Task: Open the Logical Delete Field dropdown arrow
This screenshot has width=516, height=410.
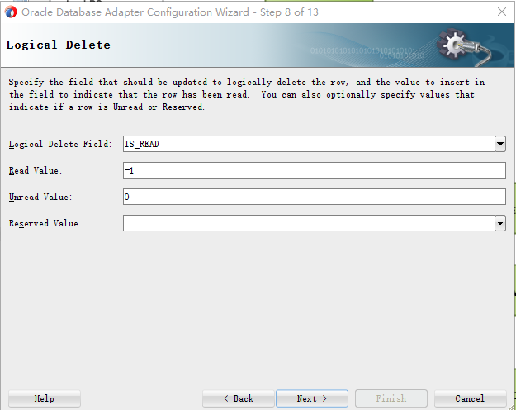Action: click(499, 144)
